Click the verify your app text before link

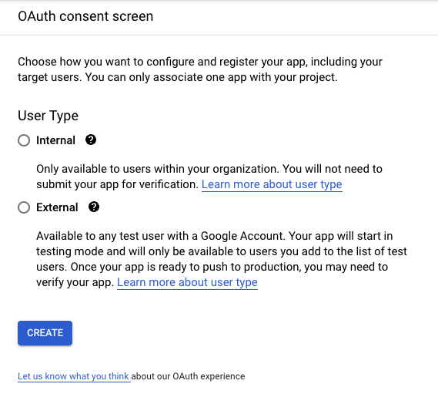tap(75, 282)
